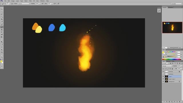Toggle Lock transparent pixels
183x103 pixels.
coord(166,69)
